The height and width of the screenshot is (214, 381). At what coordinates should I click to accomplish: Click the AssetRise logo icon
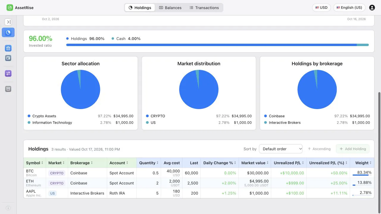10,8
